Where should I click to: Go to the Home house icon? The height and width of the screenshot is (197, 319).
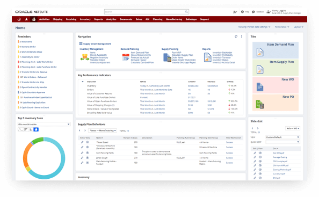(34, 19)
